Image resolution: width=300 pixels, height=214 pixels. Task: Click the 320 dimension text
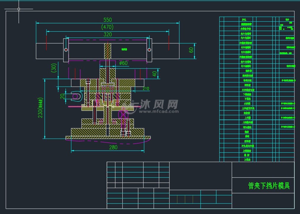click(x=107, y=34)
